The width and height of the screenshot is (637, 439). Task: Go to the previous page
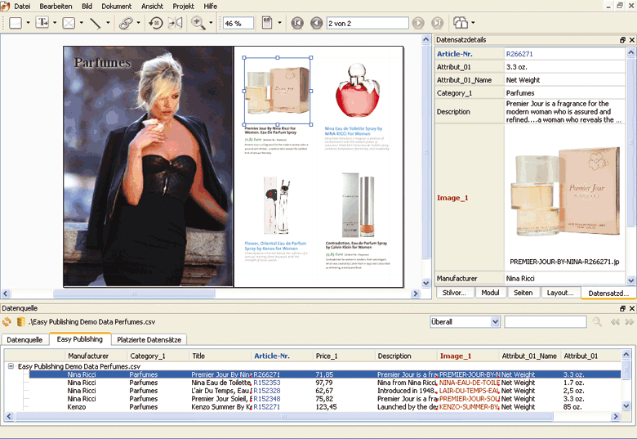pyautogui.click(x=316, y=23)
